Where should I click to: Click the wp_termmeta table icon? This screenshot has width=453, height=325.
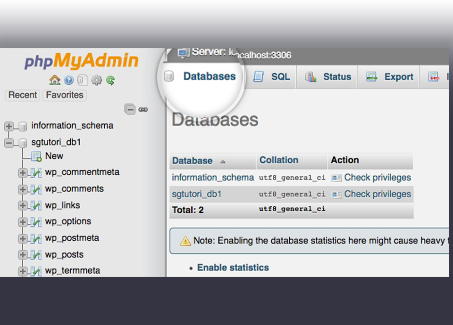tap(36, 271)
